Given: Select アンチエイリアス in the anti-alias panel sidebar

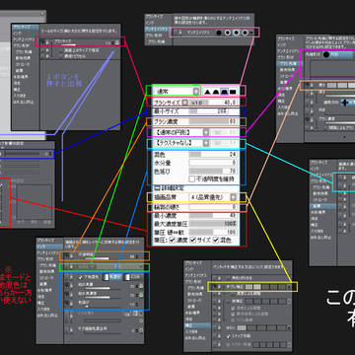Looking at the screenshot, I should pos(158,30).
